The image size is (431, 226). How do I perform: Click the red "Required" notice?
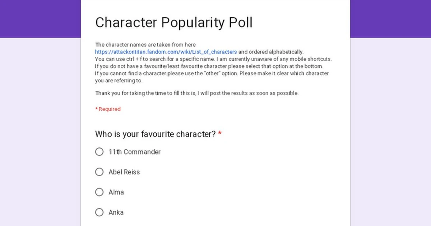[108, 109]
